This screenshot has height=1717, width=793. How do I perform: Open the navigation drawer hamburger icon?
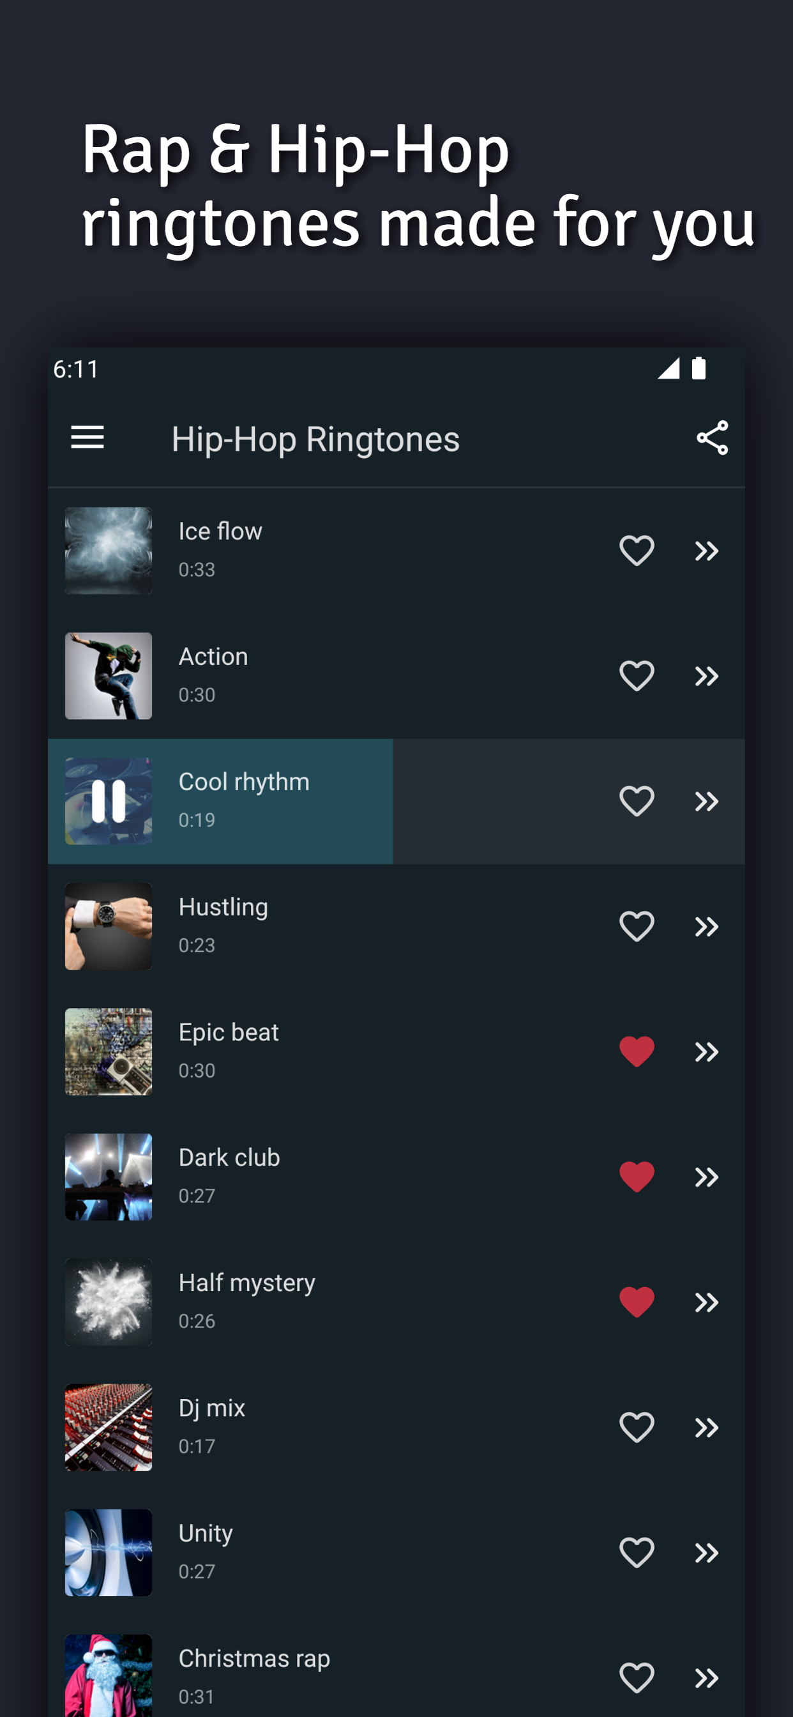pyautogui.click(x=87, y=438)
